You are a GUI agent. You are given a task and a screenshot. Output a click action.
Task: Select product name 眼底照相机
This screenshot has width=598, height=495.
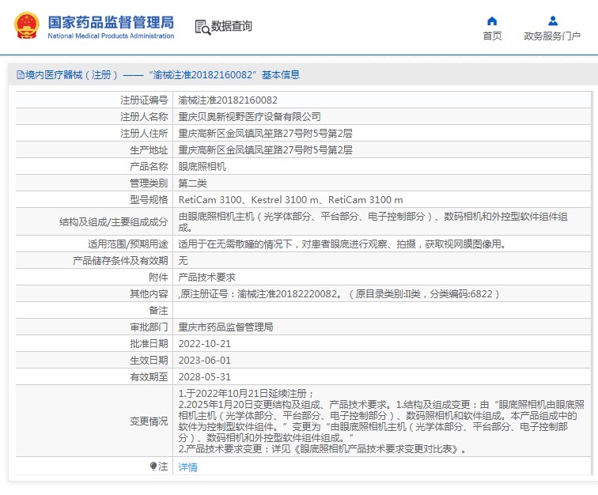(202, 167)
